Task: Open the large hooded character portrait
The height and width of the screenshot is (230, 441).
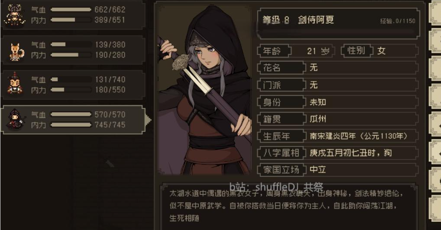Action: coord(205,89)
